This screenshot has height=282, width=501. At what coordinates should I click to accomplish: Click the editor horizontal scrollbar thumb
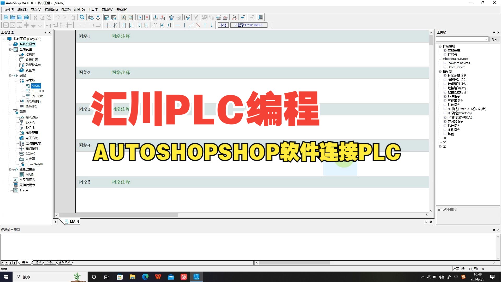[x=118, y=215]
